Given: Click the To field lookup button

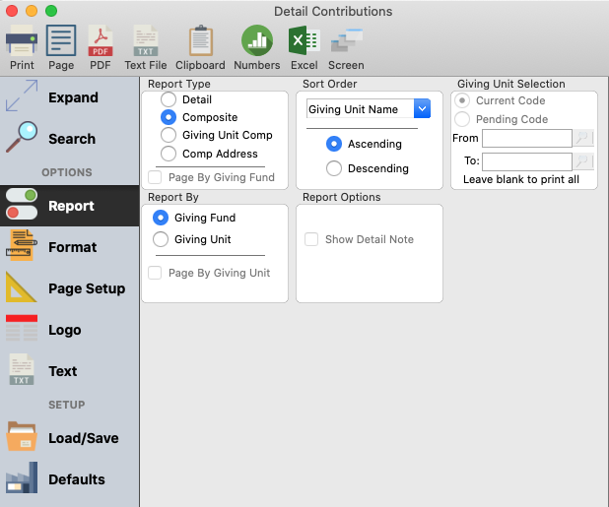Looking at the screenshot, I should (583, 161).
